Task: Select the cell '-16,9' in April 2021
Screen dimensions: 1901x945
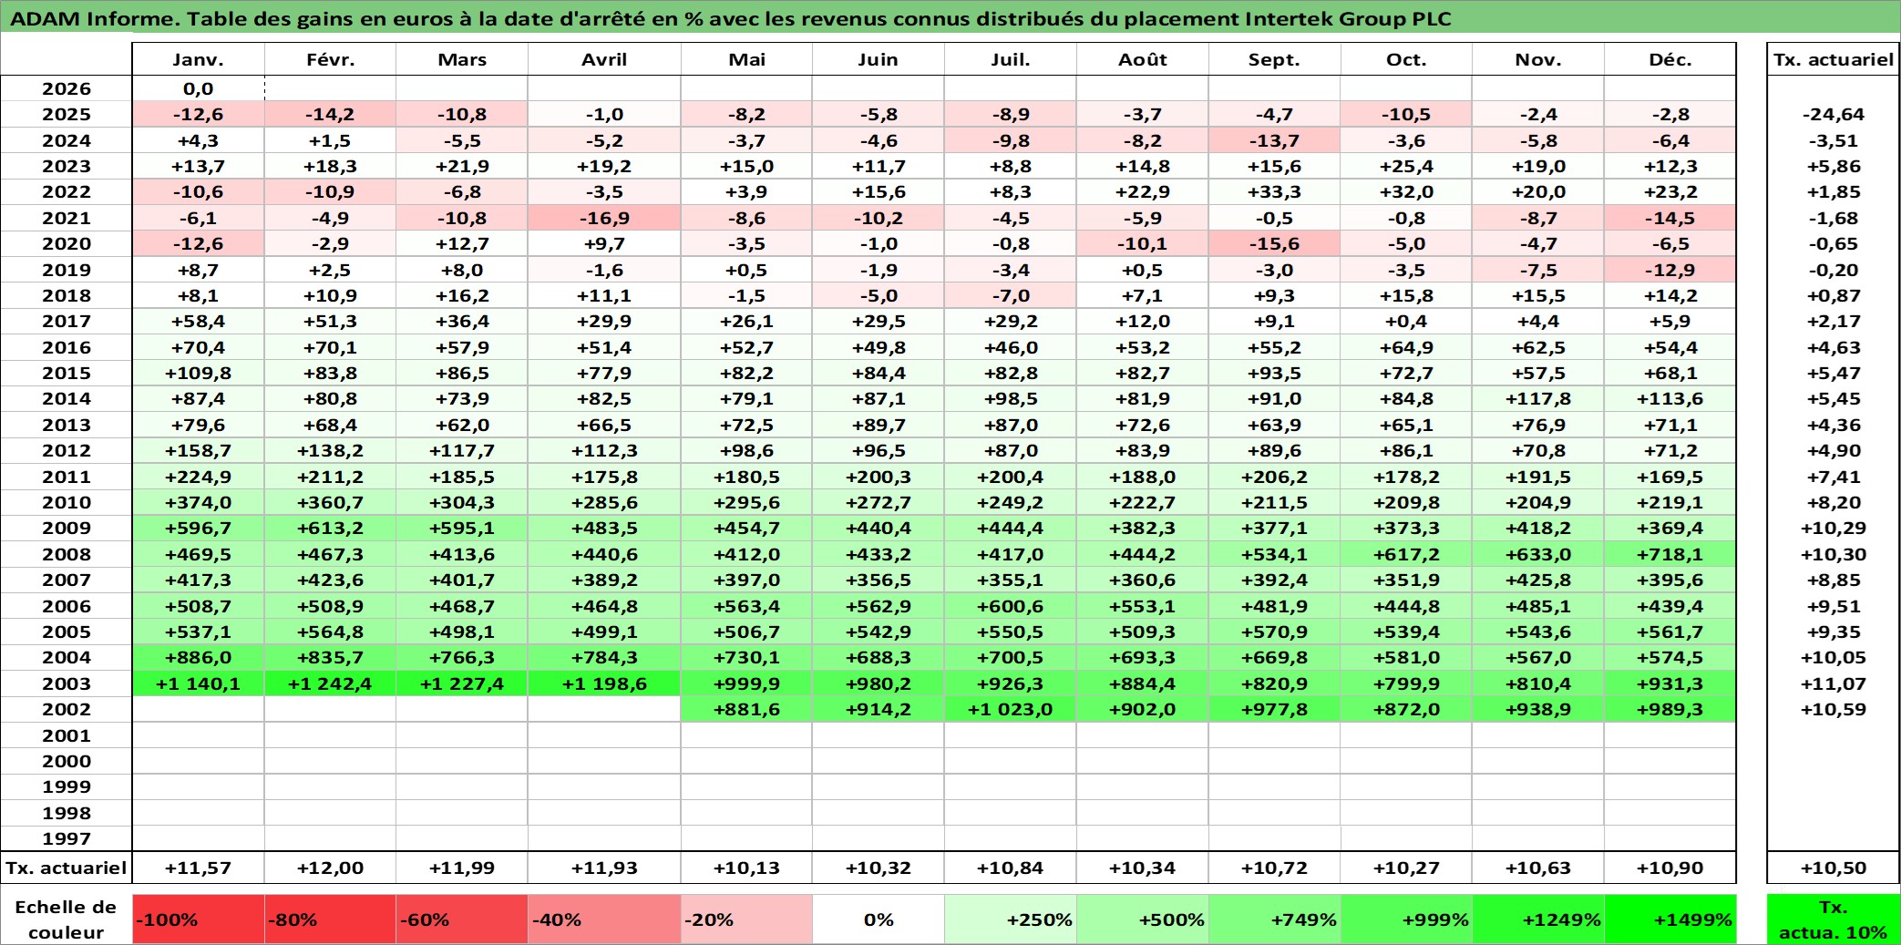Action: tap(604, 218)
